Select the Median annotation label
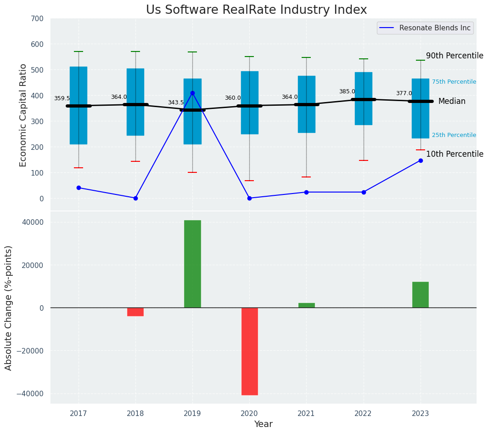 tap(451, 102)
